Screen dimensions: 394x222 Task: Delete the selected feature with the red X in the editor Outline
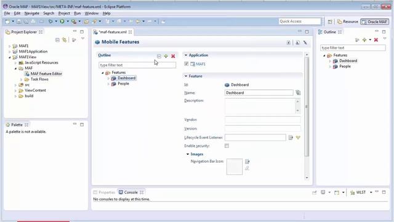pyautogui.click(x=173, y=56)
